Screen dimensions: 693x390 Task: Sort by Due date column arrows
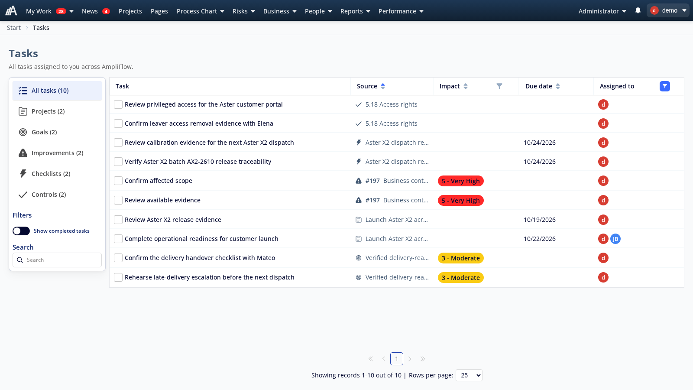tap(558, 86)
